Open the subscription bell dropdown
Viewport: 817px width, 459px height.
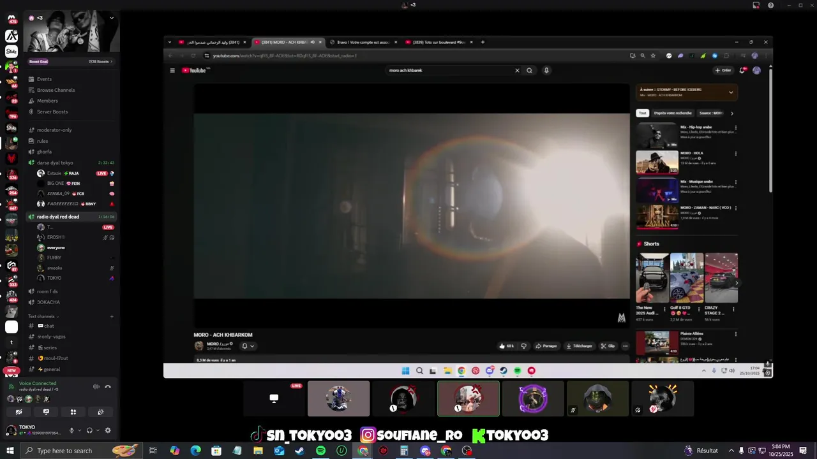(248, 346)
